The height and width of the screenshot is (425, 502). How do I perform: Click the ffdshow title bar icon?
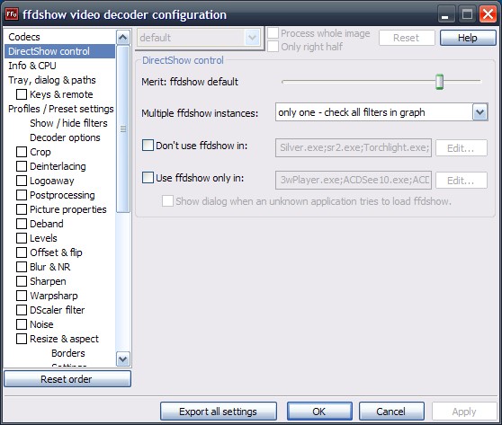[x=12, y=14]
